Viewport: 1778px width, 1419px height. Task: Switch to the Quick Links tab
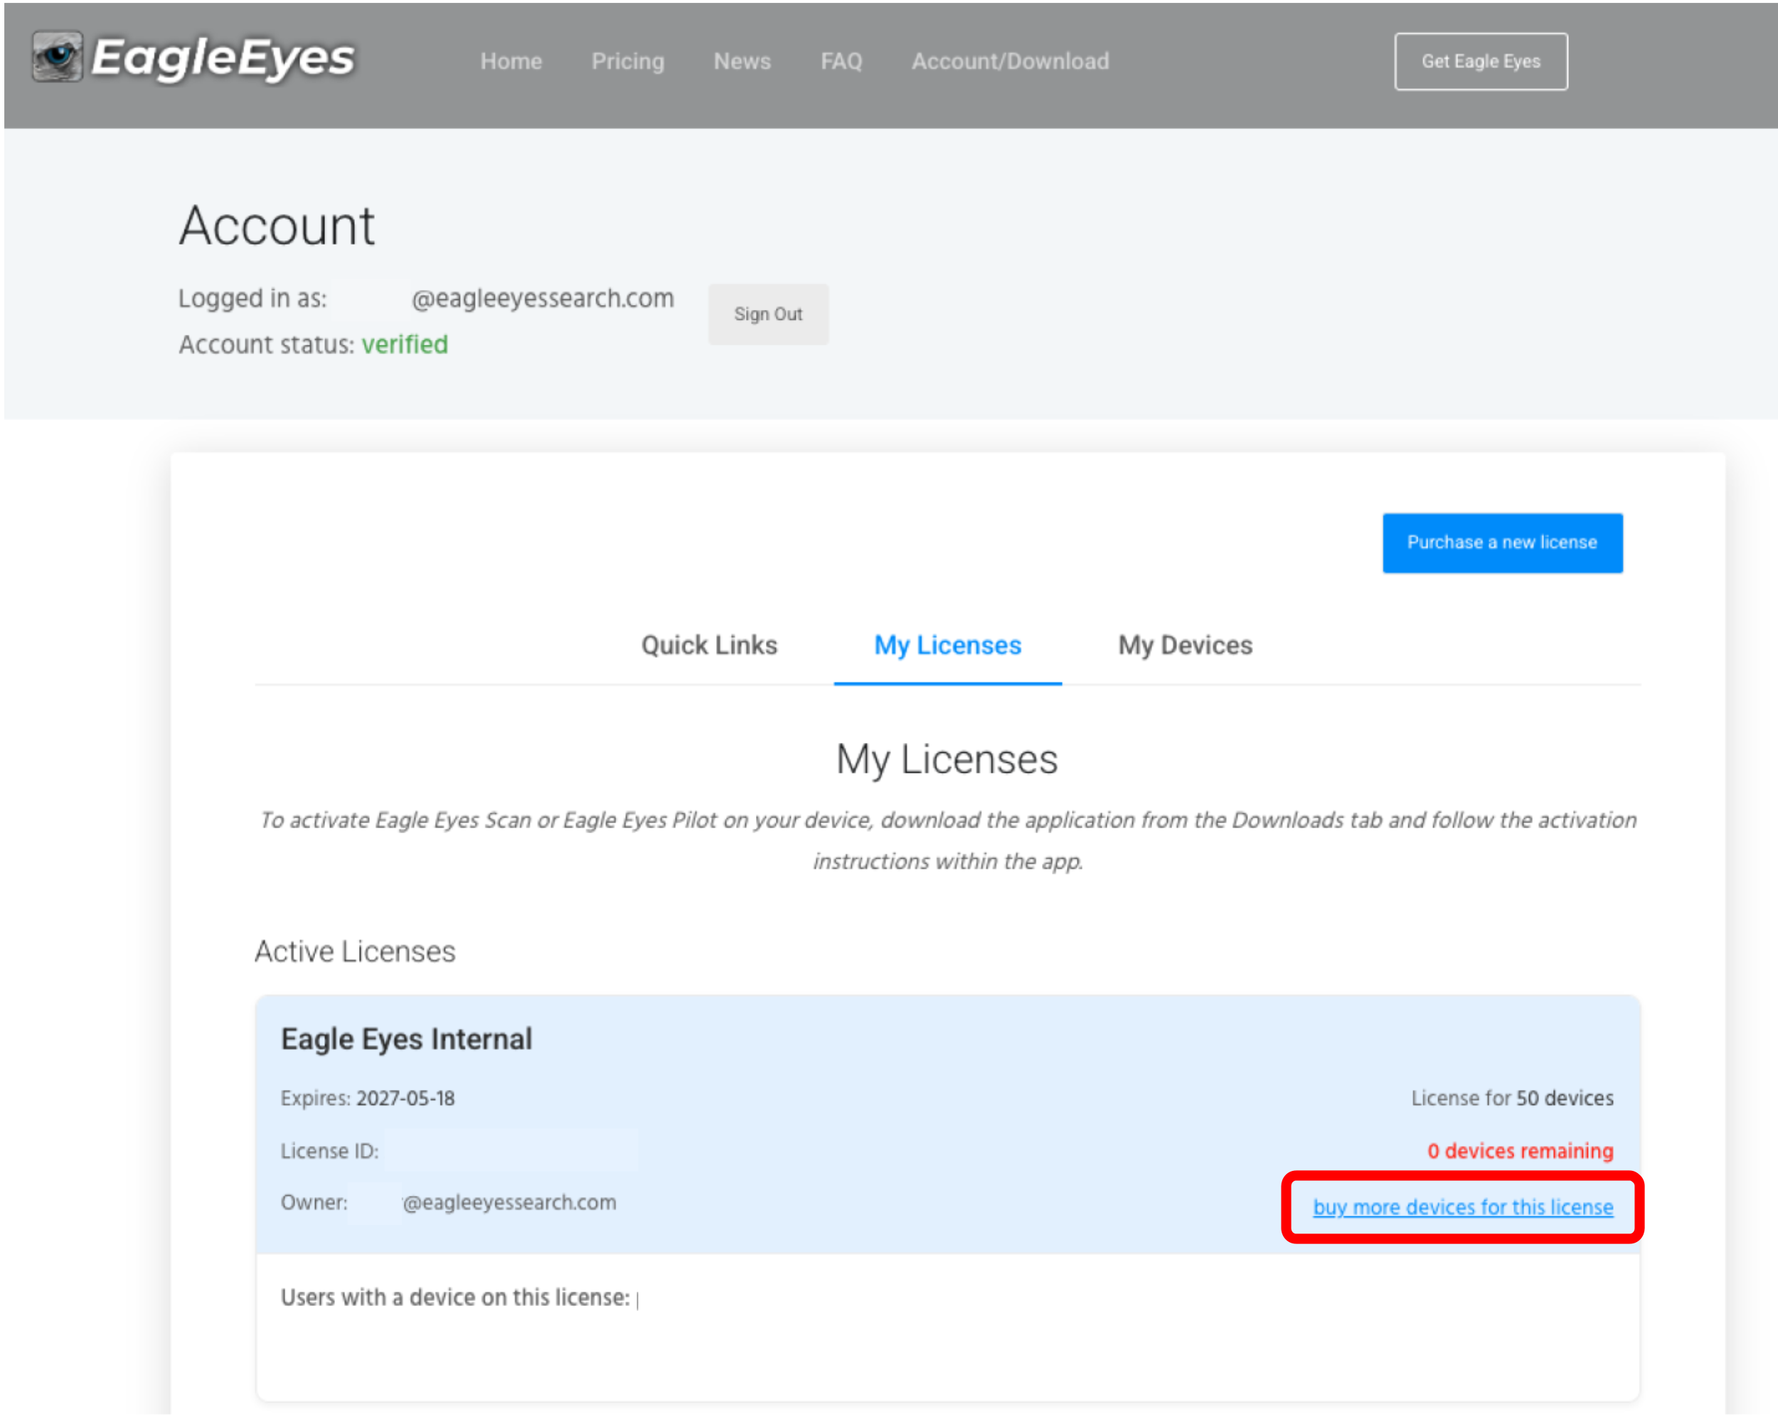[x=708, y=645]
